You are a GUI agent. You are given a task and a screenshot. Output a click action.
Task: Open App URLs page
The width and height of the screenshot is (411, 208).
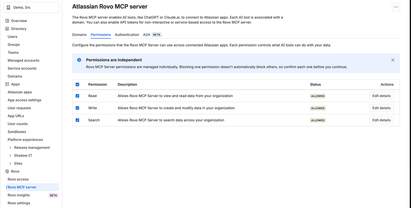coord(16,116)
